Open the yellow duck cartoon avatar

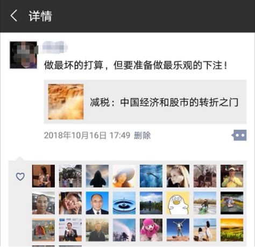pyautogui.click(x=178, y=203)
